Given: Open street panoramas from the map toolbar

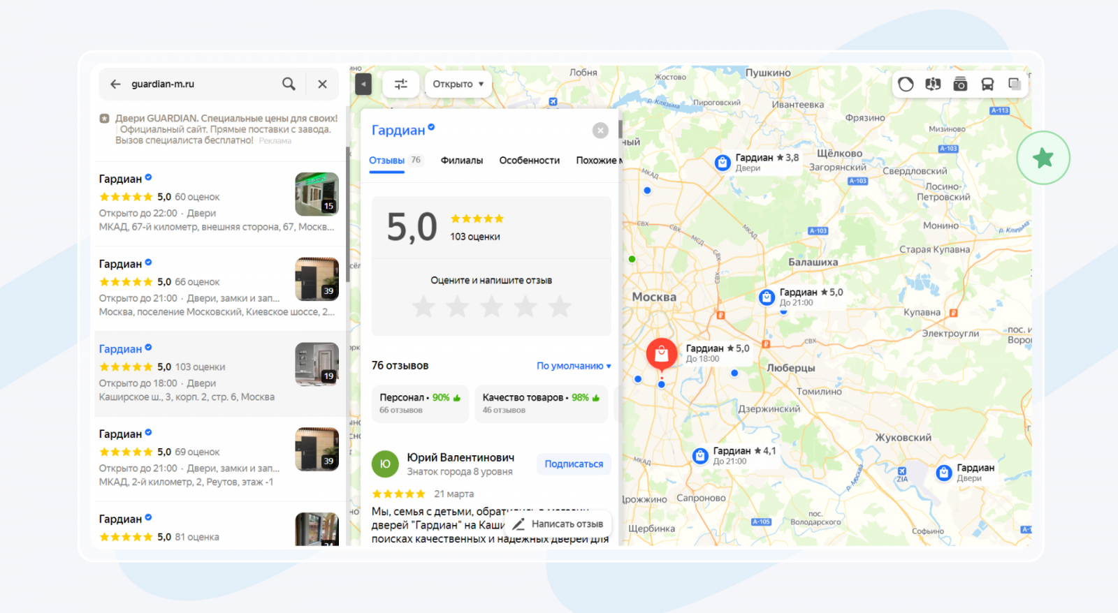Looking at the screenshot, I should [933, 84].
